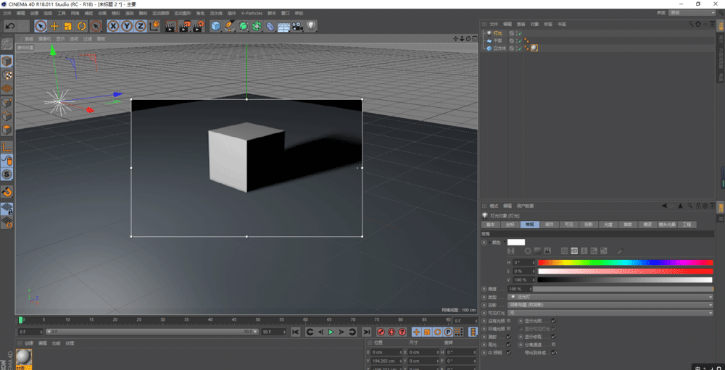
Task: Toggle the Y axis lock
Action: coord(127,26)
